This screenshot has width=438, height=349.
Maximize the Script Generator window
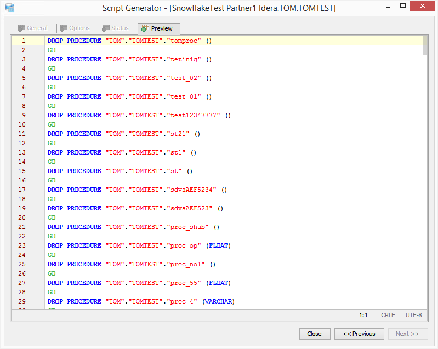(x=403, y=6)
